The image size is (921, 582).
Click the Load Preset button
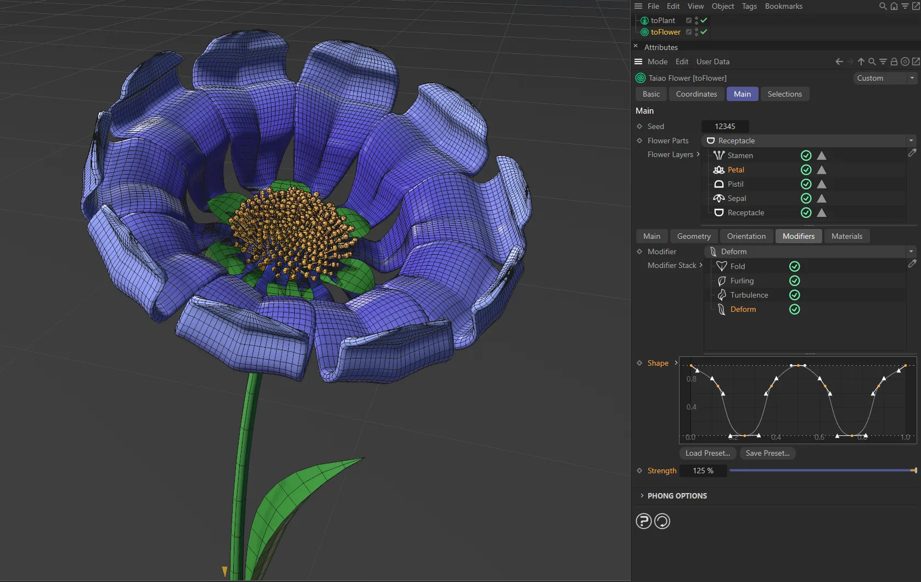coord(707,453)
